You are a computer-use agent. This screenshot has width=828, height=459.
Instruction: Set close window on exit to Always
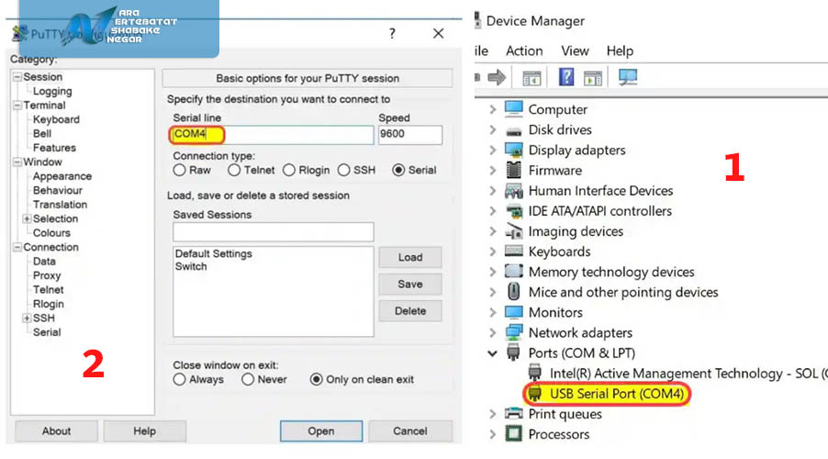pos(179,379)
